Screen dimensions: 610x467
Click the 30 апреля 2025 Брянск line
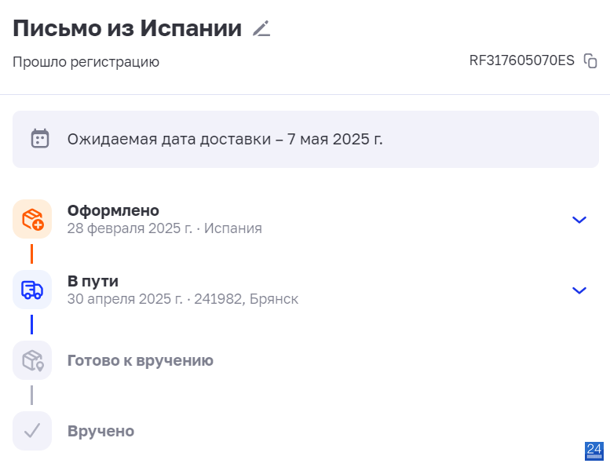click(x=183, y=299)
